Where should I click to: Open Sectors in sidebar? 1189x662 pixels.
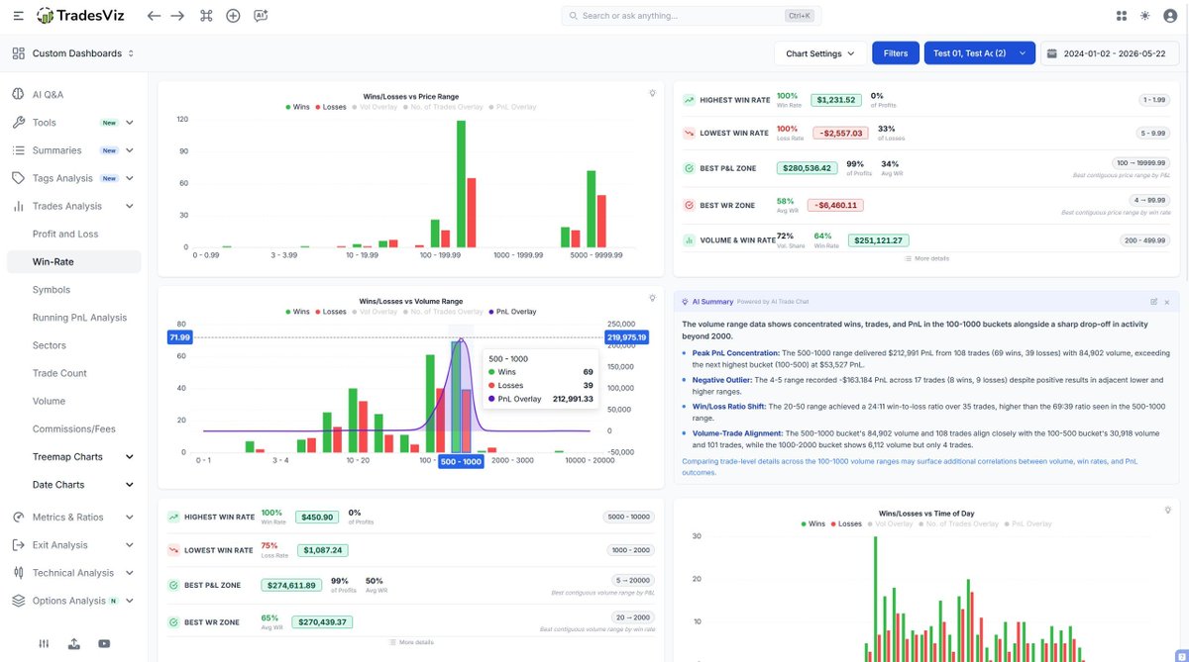tap(50, 345)
